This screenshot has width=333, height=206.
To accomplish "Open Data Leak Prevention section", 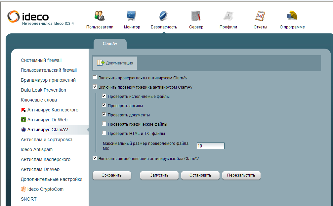I will (44, 90).
